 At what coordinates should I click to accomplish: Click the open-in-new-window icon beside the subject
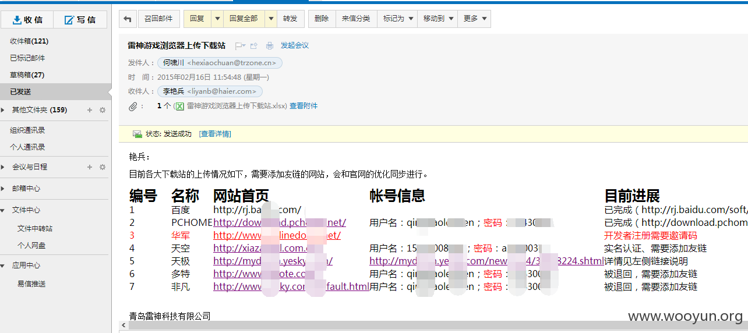254,45
